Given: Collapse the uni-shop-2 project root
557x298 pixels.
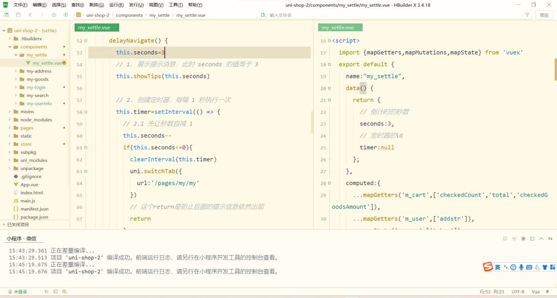Looking at the screenshot, I should coord(4,31).
